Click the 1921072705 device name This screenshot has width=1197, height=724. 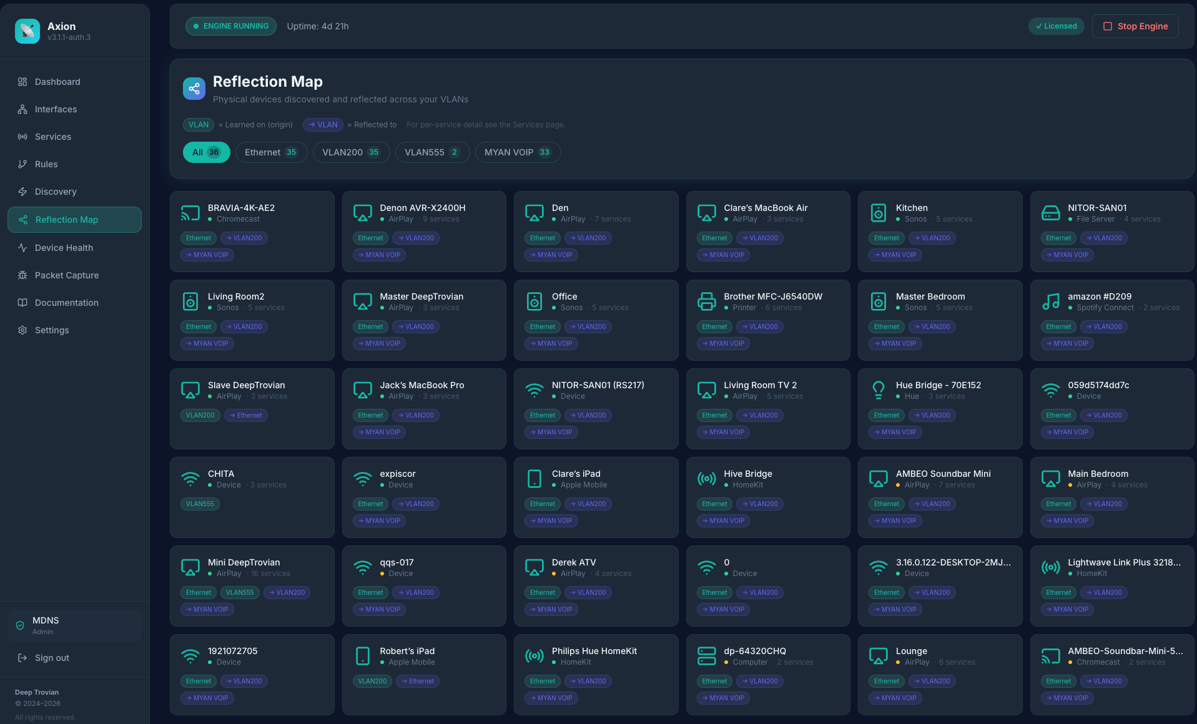pos(232,651)
